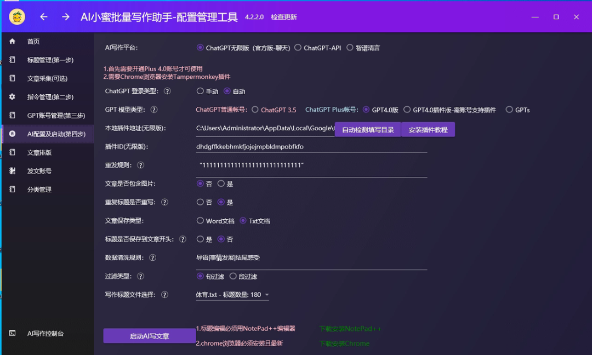Open the 下载安装NotePad++ link

coord(350,329)
